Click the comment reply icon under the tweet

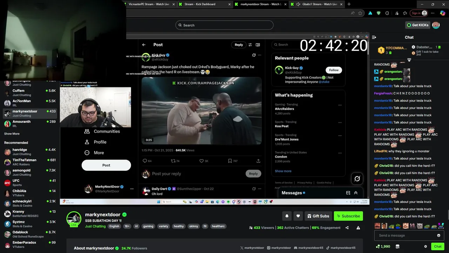click(x=145, y=161)
